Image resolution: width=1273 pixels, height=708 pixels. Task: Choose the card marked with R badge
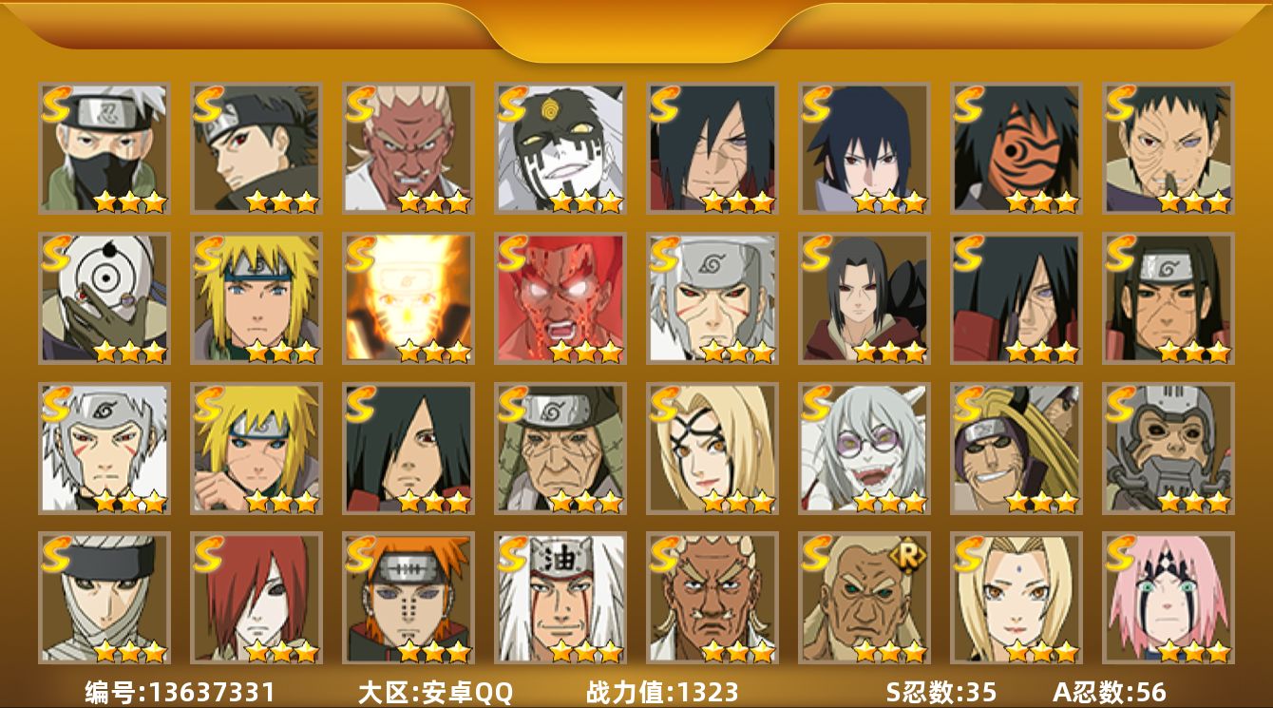tap(864, 598)
